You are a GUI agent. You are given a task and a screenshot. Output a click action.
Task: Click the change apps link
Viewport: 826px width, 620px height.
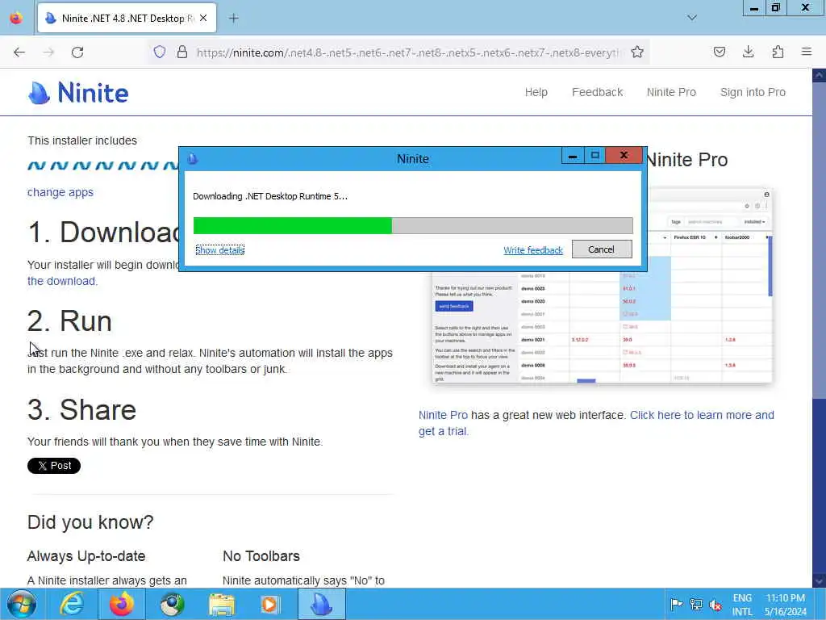point(60,192)
